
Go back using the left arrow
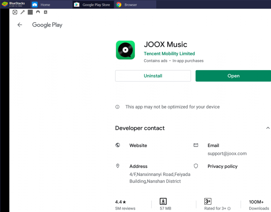point(20,25)
